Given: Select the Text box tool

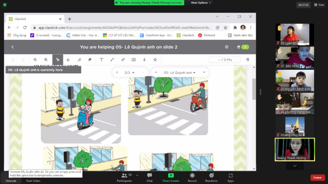Looking at the screenshot, I should [x=101, y=60].
